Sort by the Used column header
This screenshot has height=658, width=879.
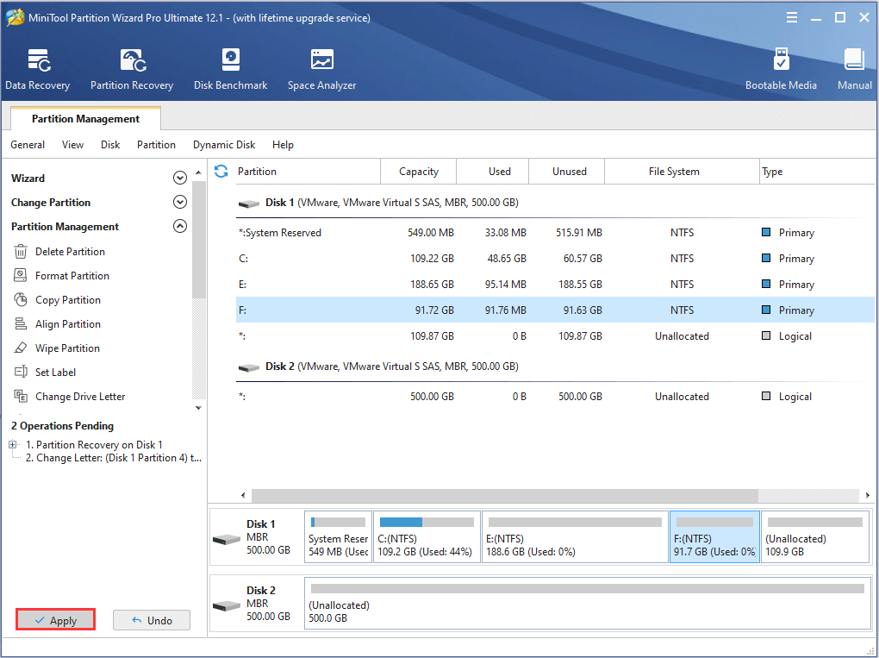(x=493, y=171)
